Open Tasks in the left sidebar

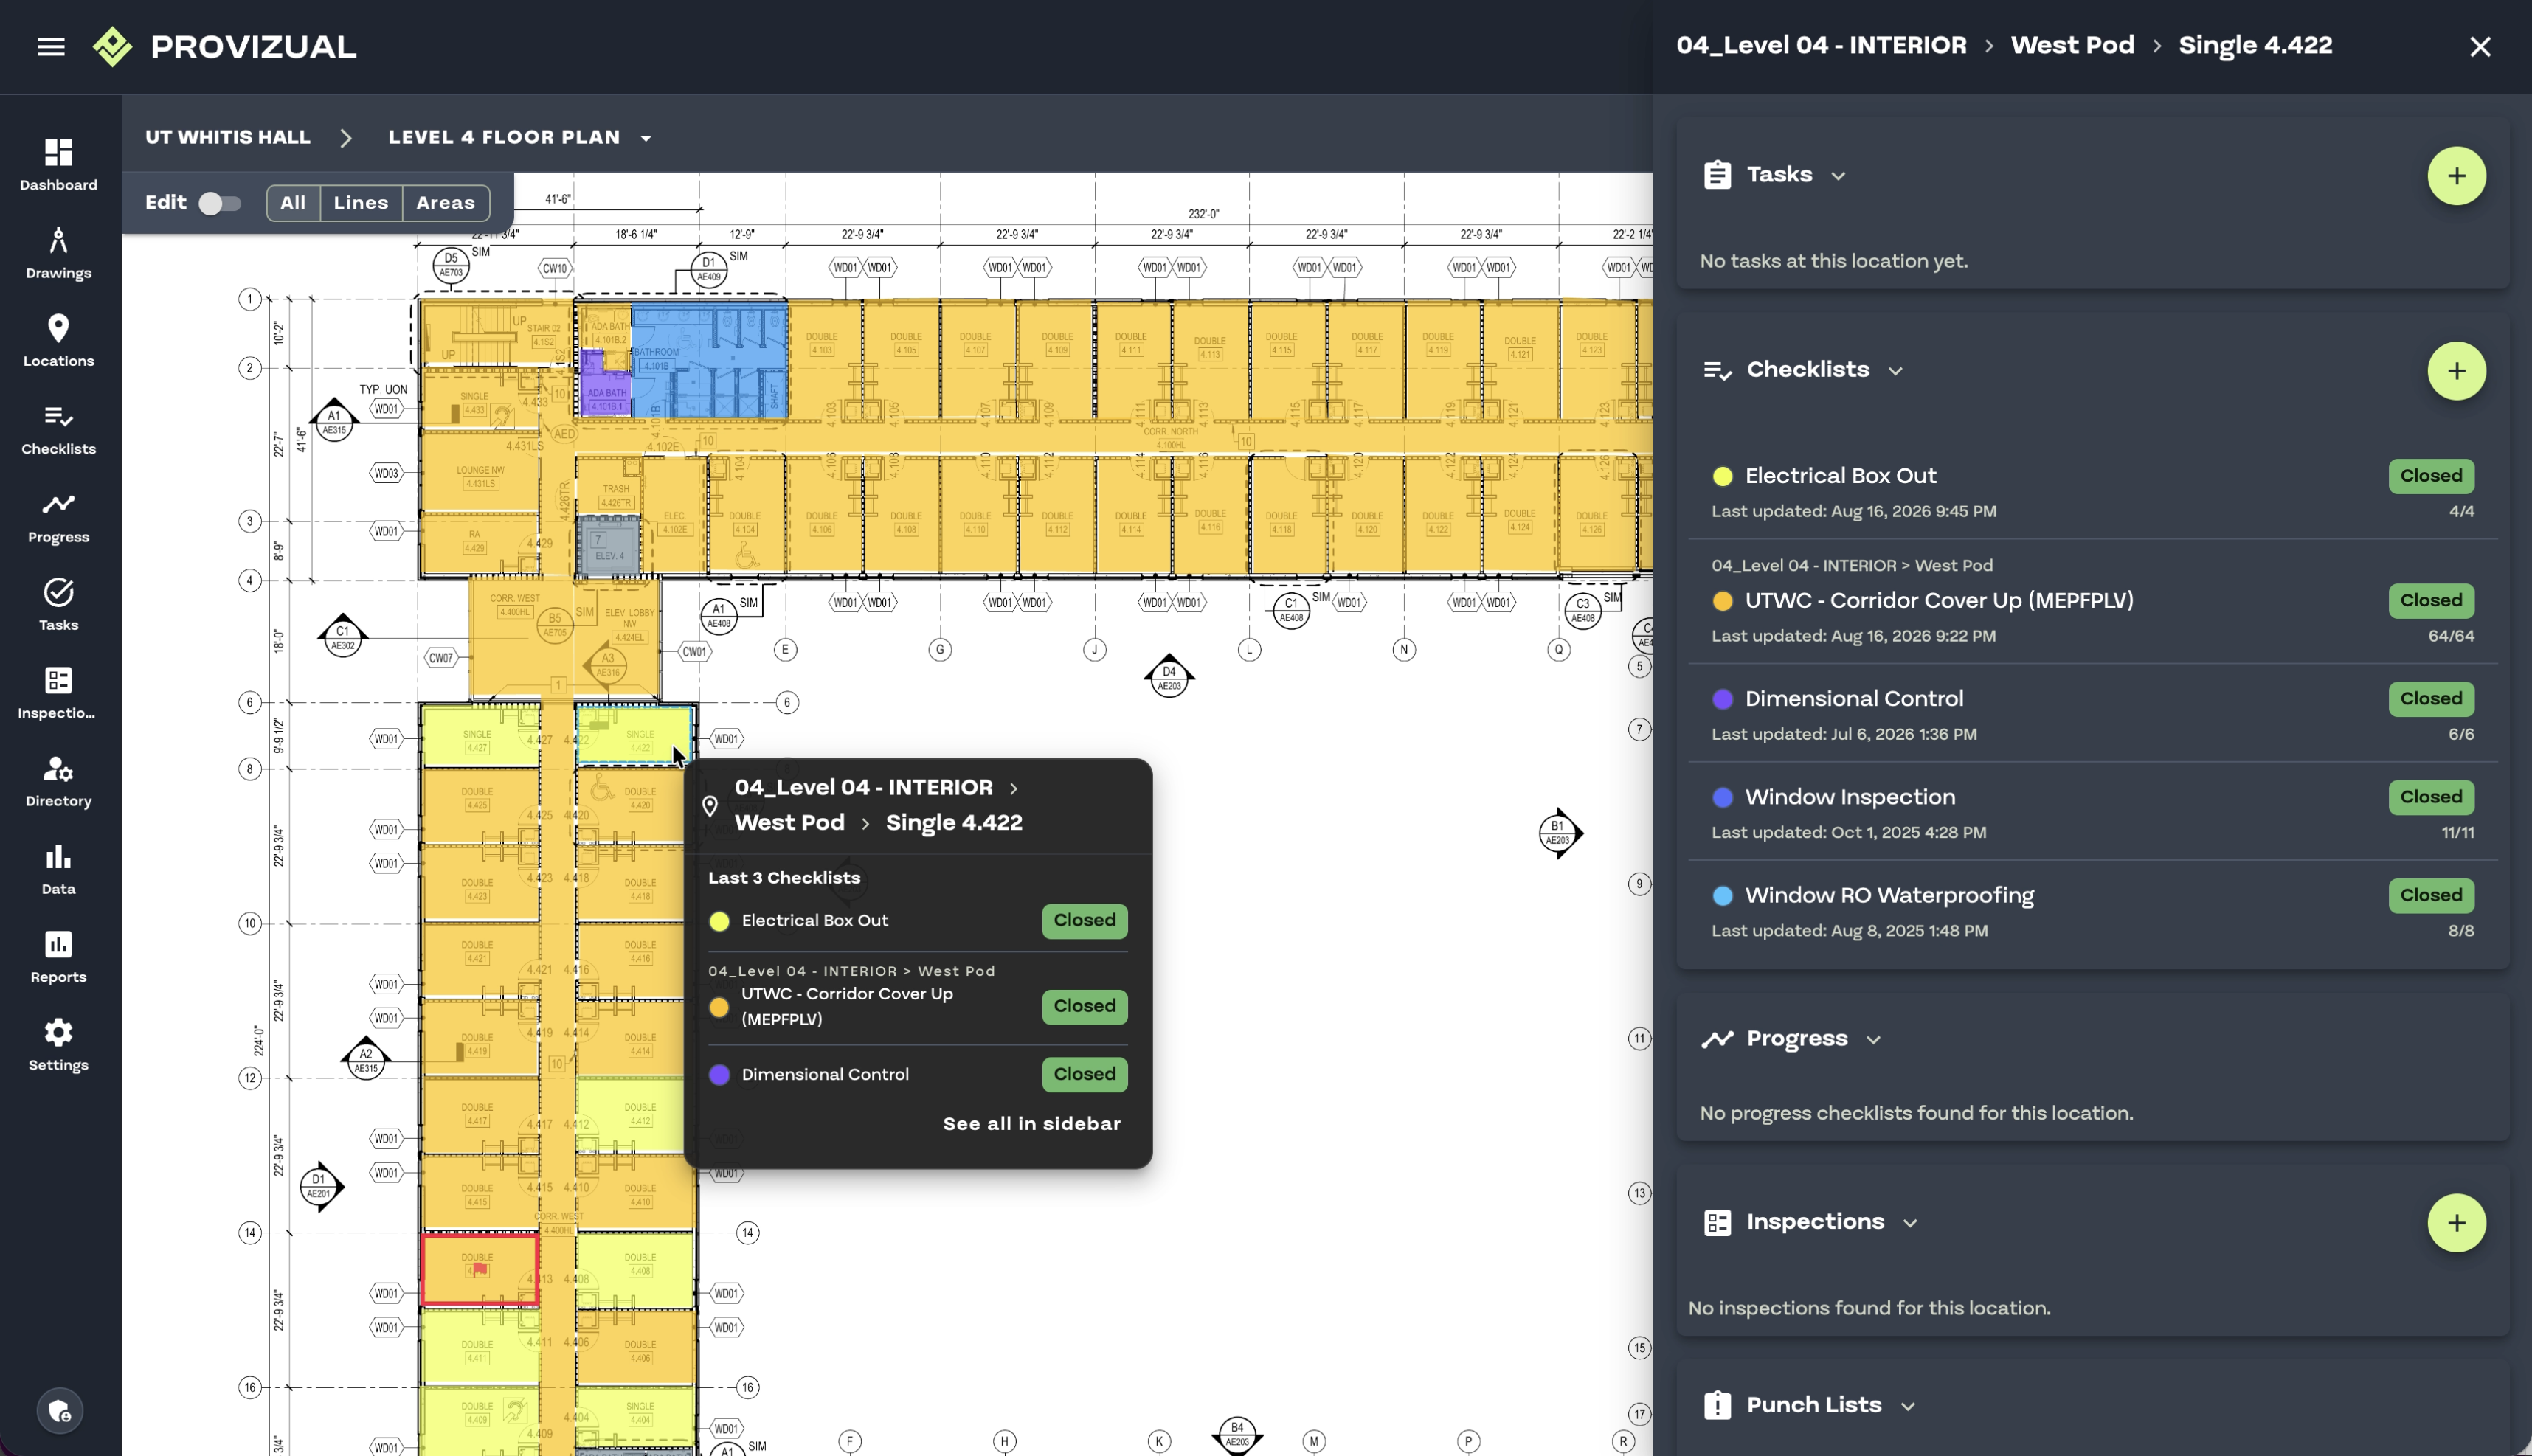pyautogui.click(x=59, y=605)
